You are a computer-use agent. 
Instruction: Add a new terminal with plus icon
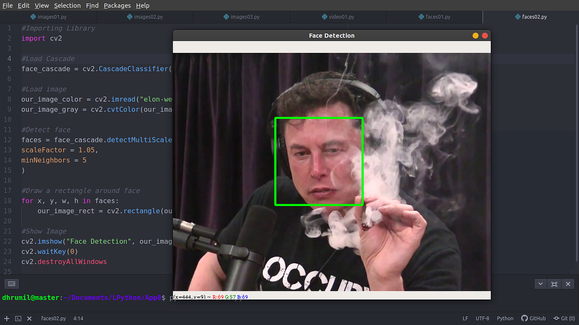[x=7, y=319]
